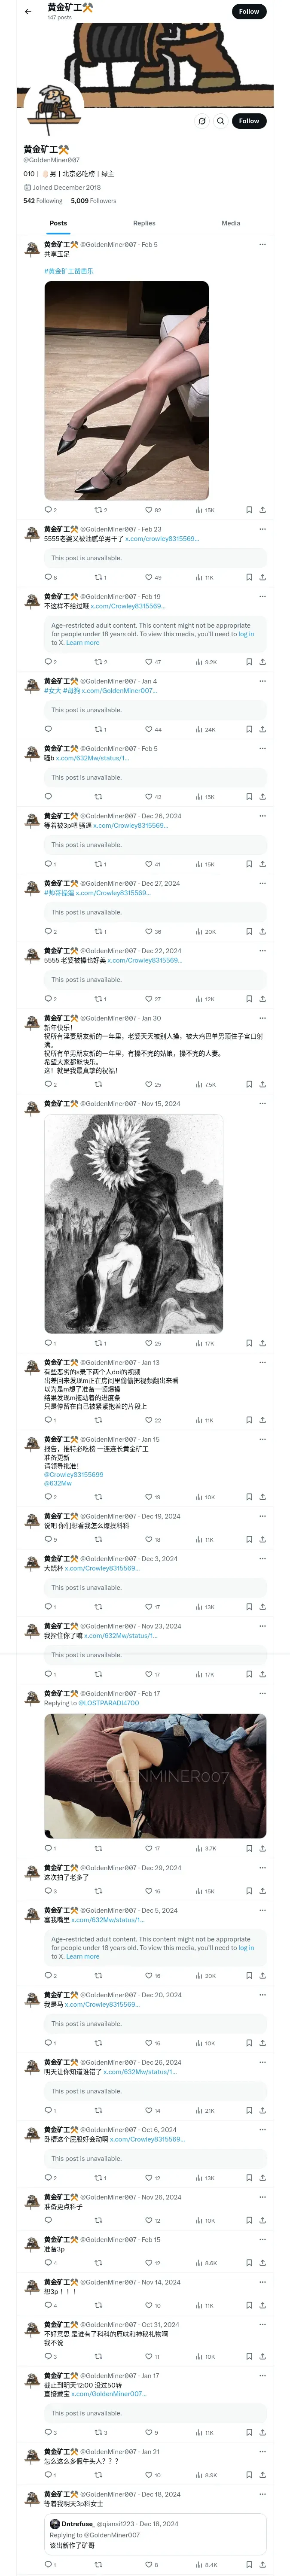Like the Dec 29, 2024 post
The image size is (290, 2576).
[x=152, y=1891]
